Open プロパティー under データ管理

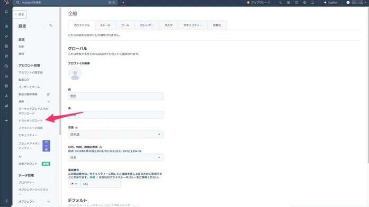(26, 182)
